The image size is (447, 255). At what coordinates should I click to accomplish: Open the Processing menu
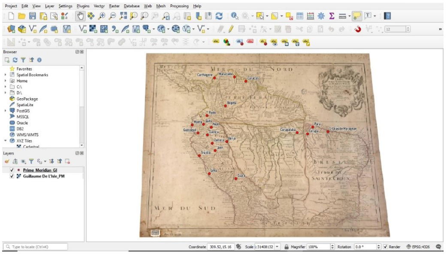coord(179,6)
